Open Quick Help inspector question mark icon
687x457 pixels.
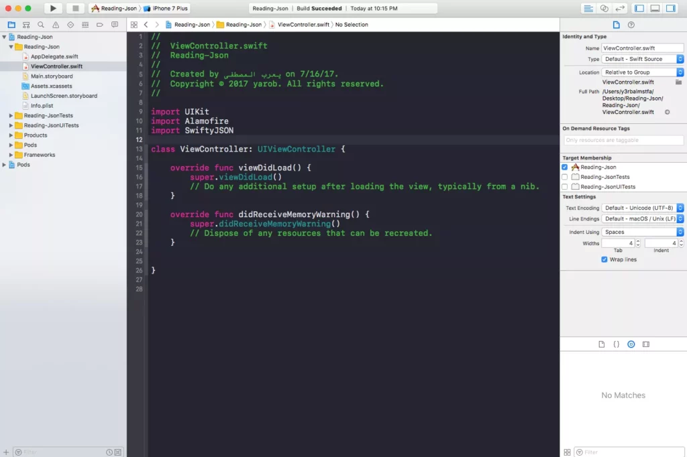(x=631, y=25)
